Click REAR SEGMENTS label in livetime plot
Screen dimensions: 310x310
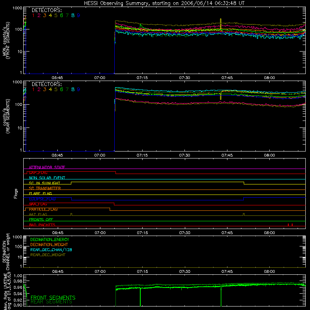coord(52,302)
